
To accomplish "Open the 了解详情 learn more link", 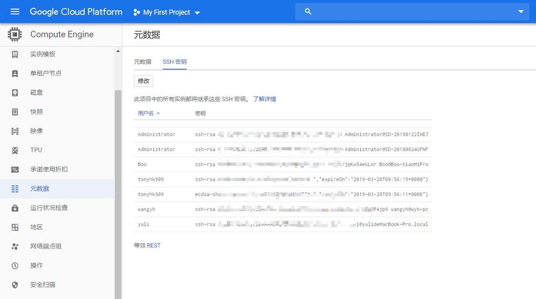I will [265, 99].
